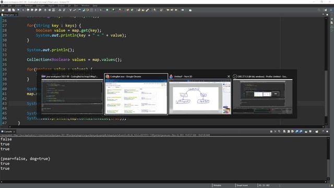Toggle Scroll Lock in Console toolbar

click(x=289, y=132)
